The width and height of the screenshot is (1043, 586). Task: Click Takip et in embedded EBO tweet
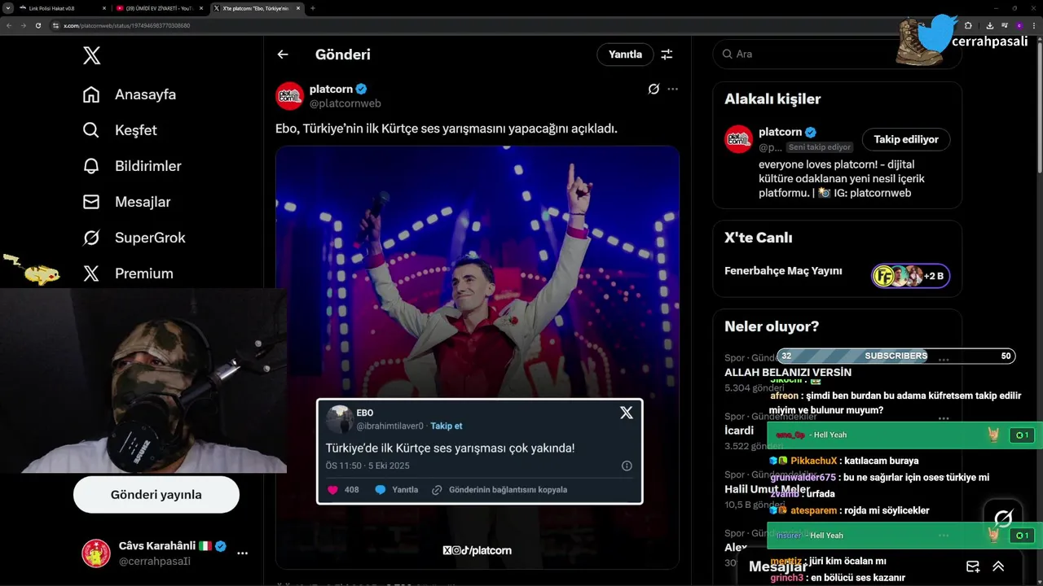coord(447,426)
